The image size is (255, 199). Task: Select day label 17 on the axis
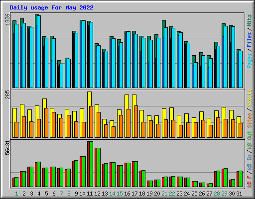click(x=134, y=194)
